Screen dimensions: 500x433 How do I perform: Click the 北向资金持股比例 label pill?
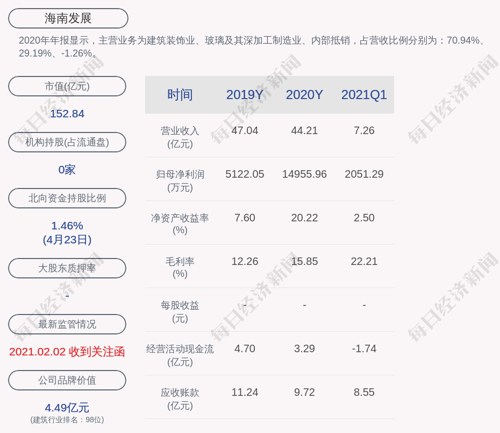coord(67,198)
